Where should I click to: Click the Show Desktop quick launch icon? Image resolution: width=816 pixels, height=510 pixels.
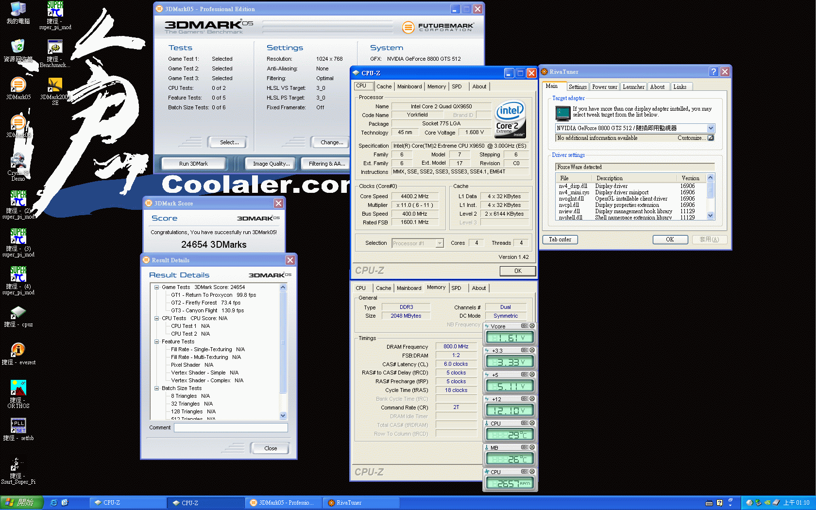pos(65,503)
